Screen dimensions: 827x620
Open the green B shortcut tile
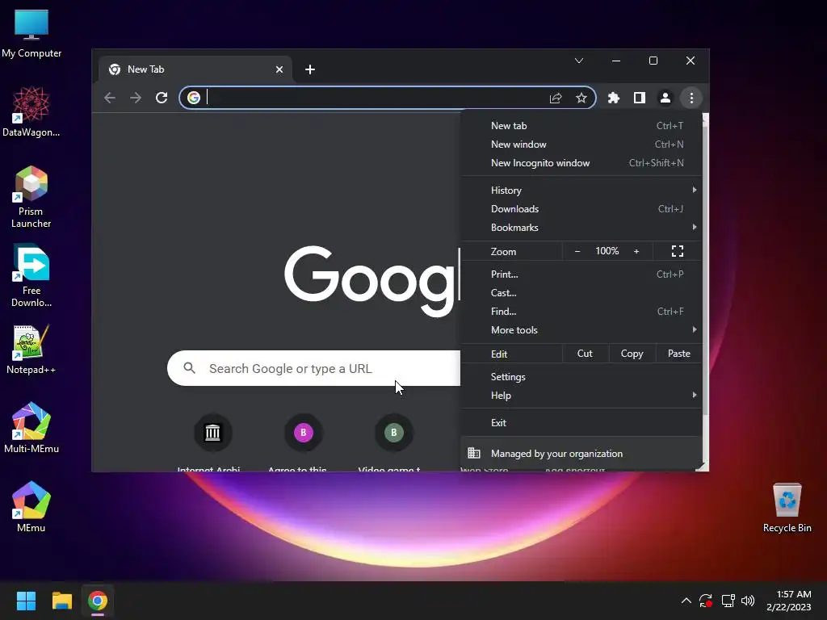tap(393, 433)
